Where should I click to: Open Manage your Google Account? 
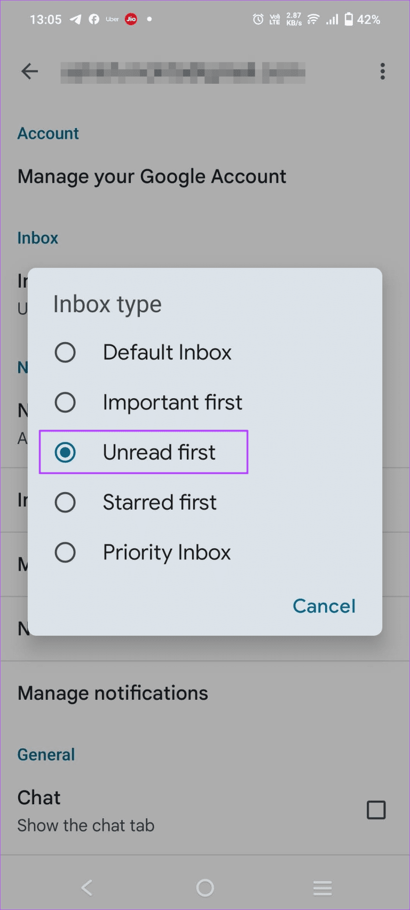(152, 176)
